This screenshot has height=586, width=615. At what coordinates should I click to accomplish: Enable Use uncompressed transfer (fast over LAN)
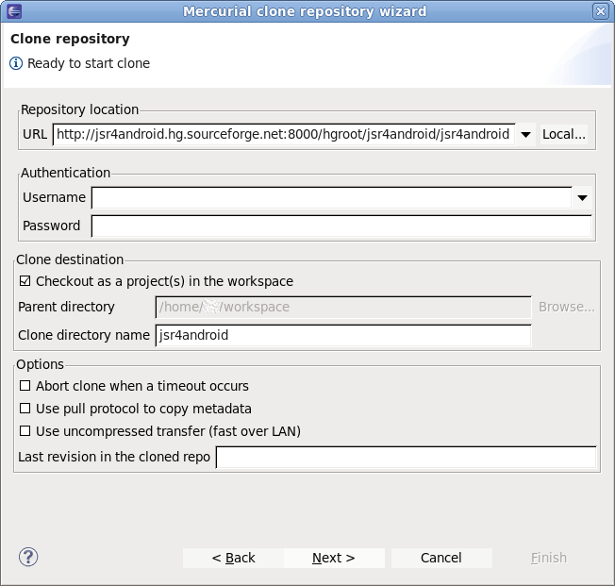[x=25, y=431]
